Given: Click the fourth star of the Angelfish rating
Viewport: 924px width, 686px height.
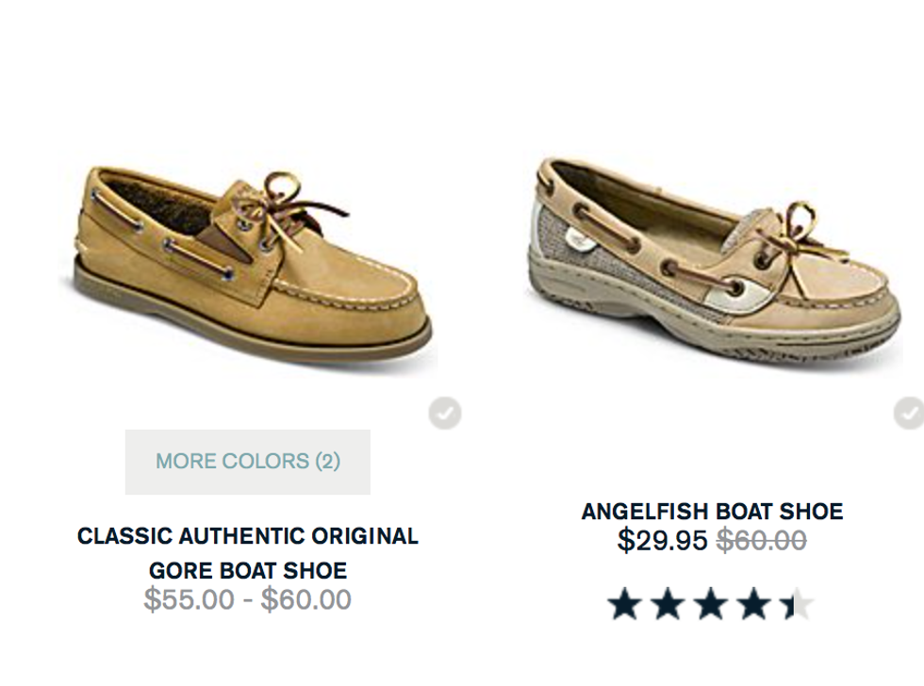Looking at the screenshot, I should pyautogui.click(x=754, y=605).
